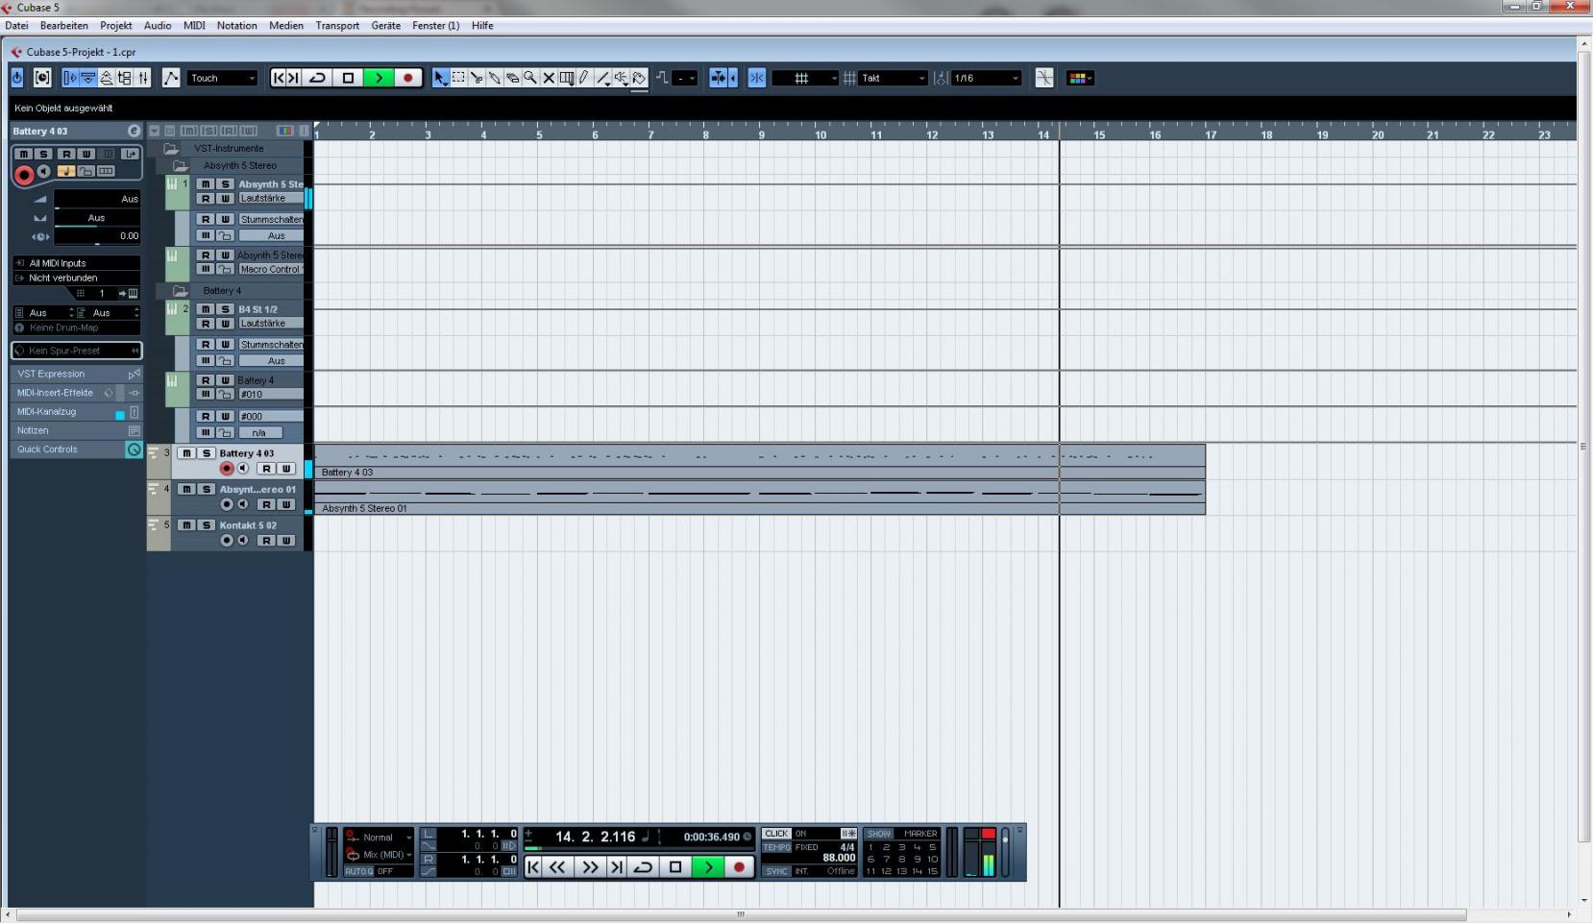
Task: Mute the Absynt...ereo 01 track
Action: [x=187, y=489]
